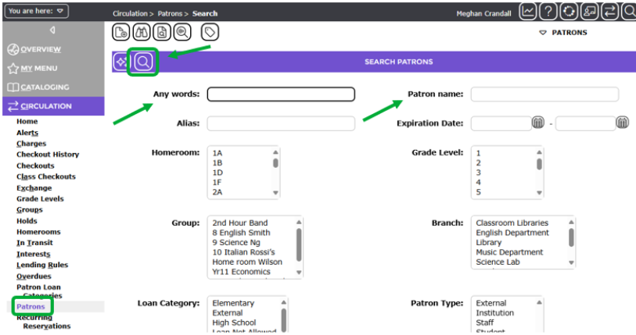Viewport: 636px width, 335px height.
Task: Collapse the sidebar with the left arrow
Action: (x=52, y=30)
